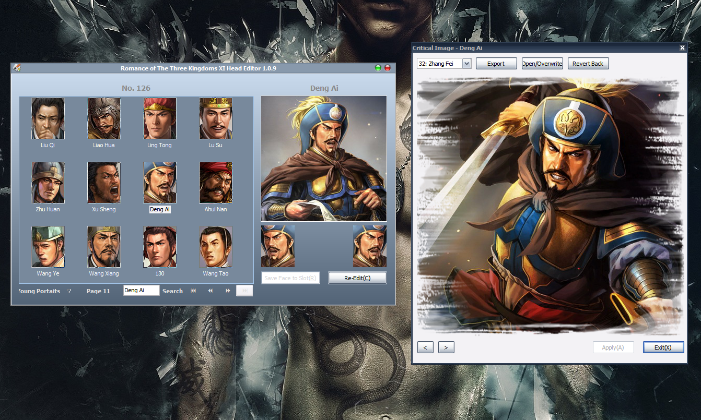The height and width of the screenshot is (420, 701).
Task: Click the Re-Edit(C) button
Action: tap(357, 278)
